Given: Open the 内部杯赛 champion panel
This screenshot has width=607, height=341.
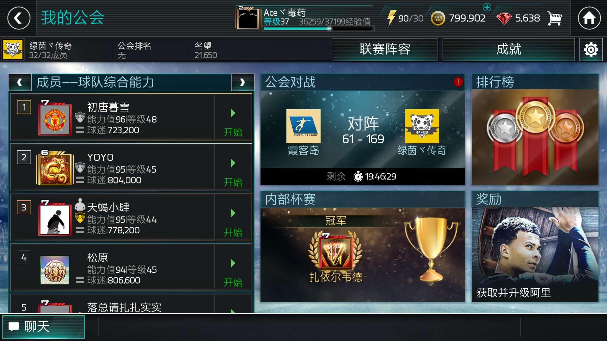Looking at the screenshot, I should [x=363, y=247].
